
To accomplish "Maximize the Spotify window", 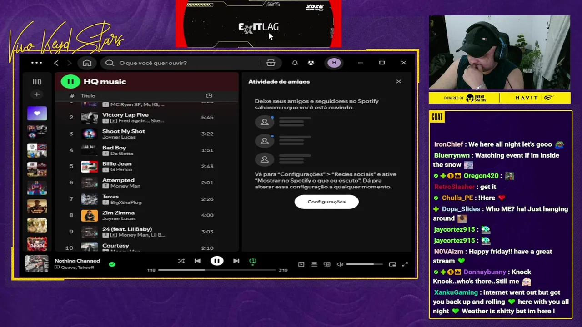I will coord(382,63).
